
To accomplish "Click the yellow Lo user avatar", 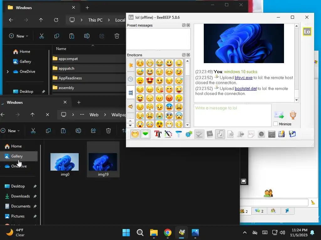I will coord(307,32).
